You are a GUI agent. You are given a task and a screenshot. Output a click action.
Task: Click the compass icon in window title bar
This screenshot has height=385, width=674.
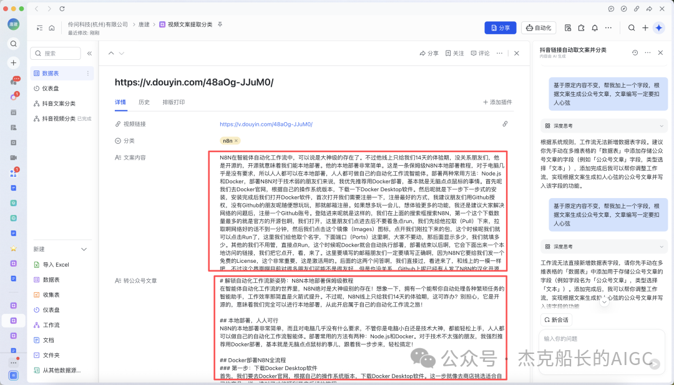pyautogui.click(x=623, y=9)
